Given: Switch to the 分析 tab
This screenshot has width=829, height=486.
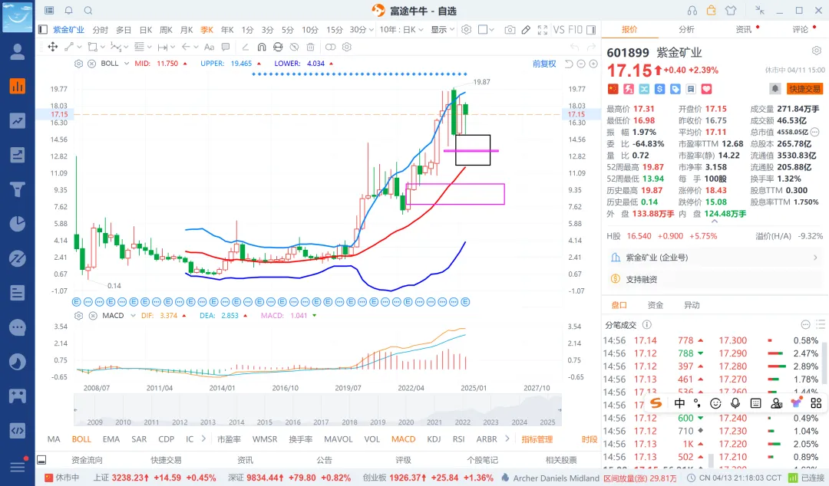Looking at the screenshot, I should pos(686,29).
